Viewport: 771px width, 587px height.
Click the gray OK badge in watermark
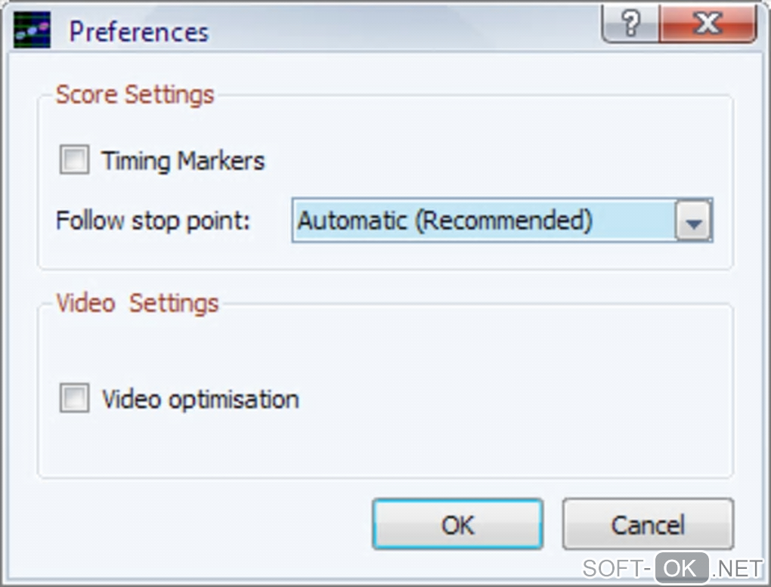click(x=682, y=567)
